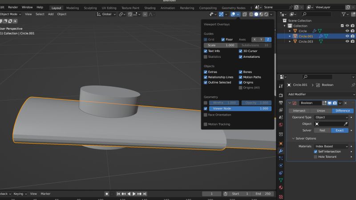Open the Add menu in viewport
The height and width of the screenshot is (200, 356).
[51, 14]
